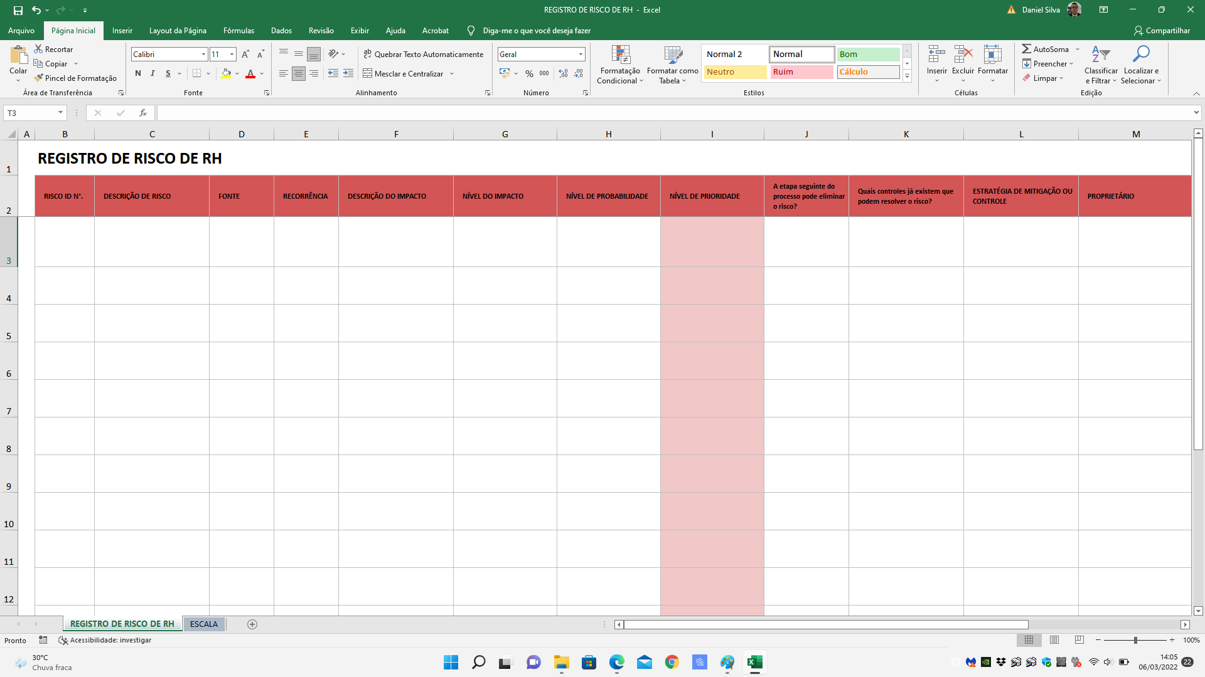Switch to the ESCALA sheet tab

[x=203, y=624]
